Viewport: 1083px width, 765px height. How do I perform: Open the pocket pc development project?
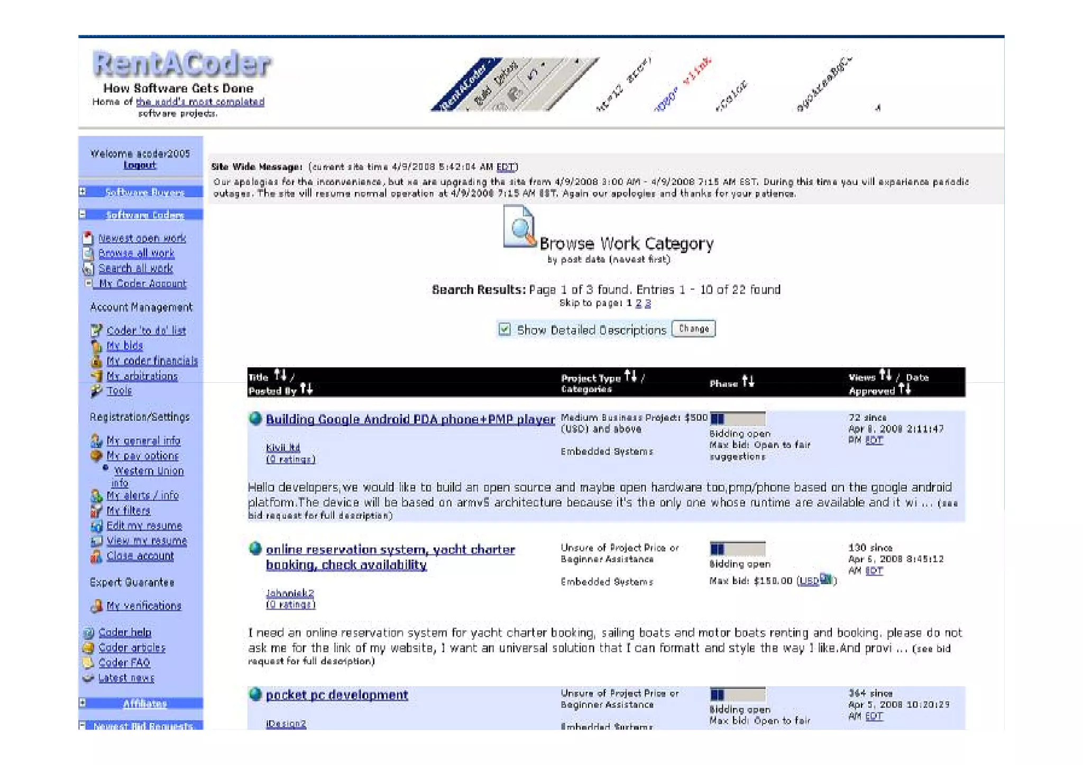pyautogui.click(x=337, y=695)
